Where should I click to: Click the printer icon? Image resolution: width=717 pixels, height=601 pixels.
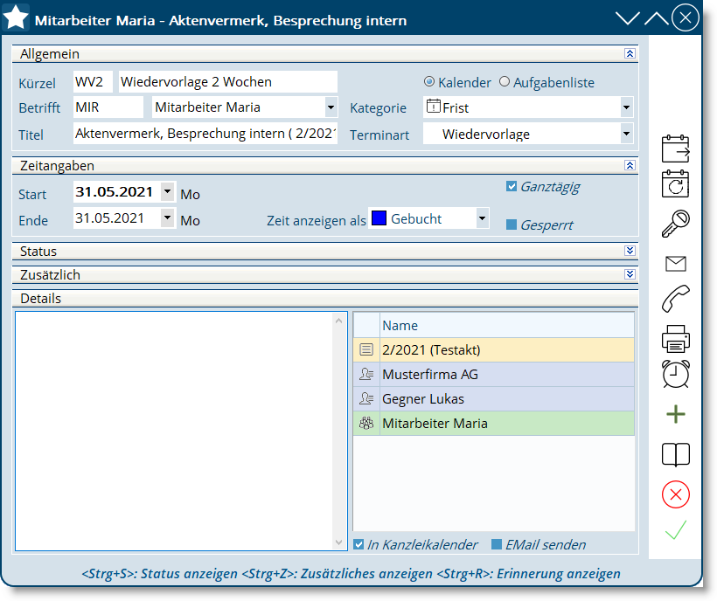675,337
